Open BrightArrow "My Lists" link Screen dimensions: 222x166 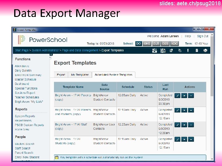coord(29,102)
